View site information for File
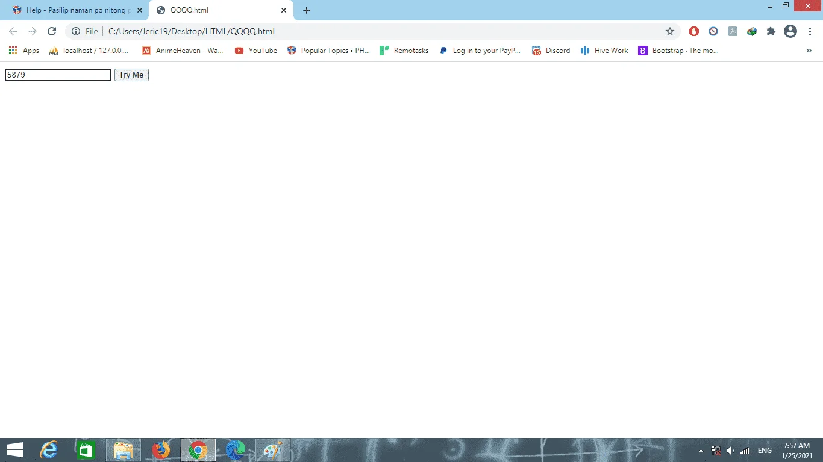This screenshot has height=462, width=823. [x=85, y=31]
